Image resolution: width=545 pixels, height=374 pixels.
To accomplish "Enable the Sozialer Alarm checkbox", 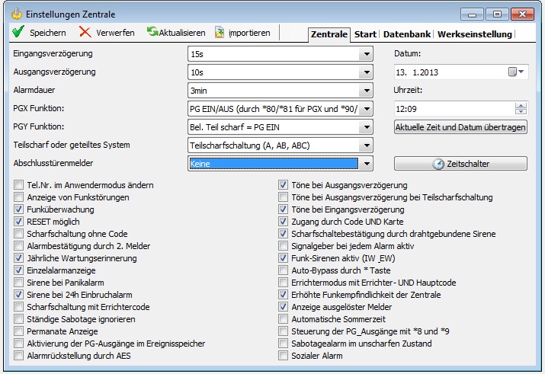I will pyautogui.click(x=284, y=355).
